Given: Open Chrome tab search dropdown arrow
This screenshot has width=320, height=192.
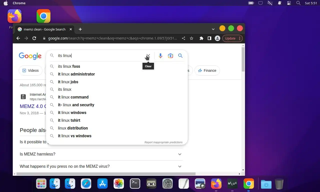Looking at the screenshot, I should (213, 29).
